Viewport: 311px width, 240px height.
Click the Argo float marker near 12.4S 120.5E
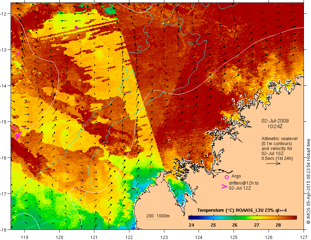pyautogui.click(x=76, y=27)
